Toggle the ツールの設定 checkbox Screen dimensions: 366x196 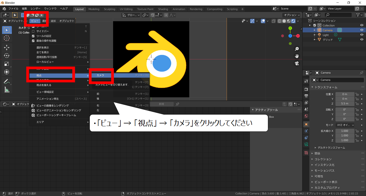33,36
